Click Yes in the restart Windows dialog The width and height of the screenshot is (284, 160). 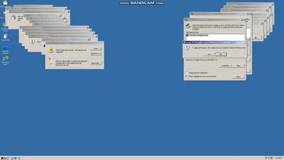coord(209,54)
